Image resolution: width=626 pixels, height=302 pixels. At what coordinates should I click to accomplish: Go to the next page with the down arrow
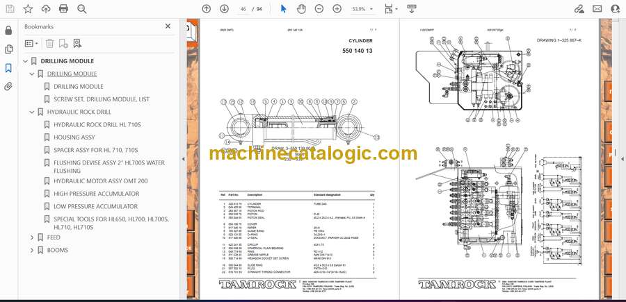pos(225,9)
